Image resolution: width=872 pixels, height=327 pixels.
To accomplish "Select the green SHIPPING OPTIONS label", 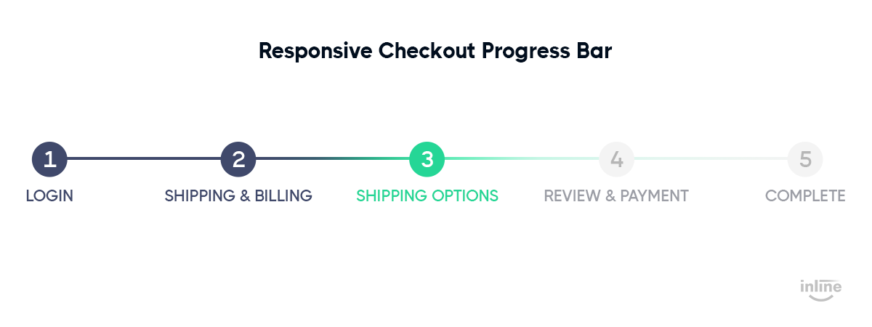I will (427, 195).
